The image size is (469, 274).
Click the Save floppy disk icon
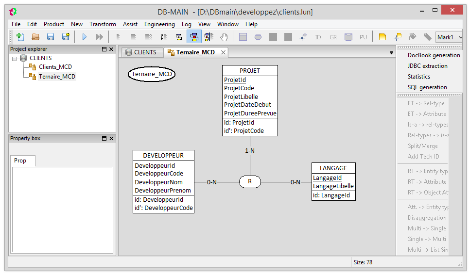coord(51,37)
